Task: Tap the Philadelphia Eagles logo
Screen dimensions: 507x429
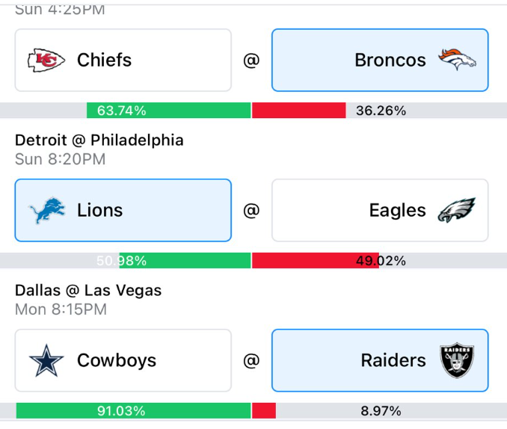Action: (457, 210)
